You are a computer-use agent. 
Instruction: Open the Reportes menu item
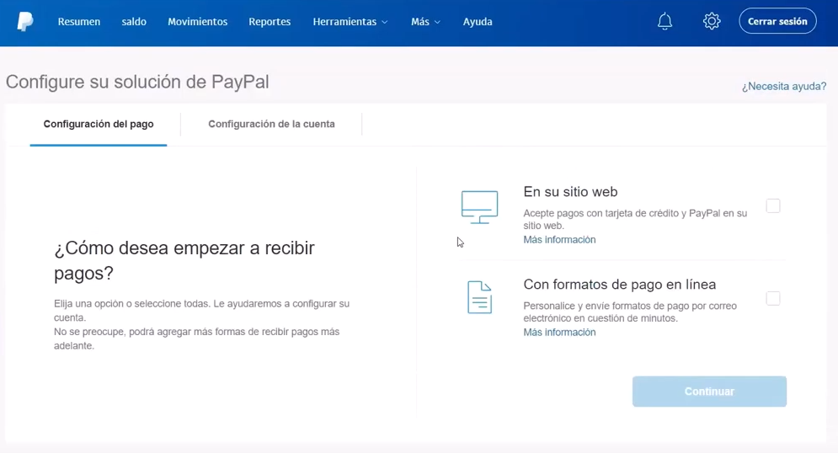click(x=270, y=22)
